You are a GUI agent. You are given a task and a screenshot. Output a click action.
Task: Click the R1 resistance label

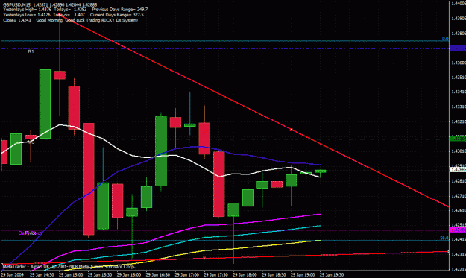coord(31,51)
